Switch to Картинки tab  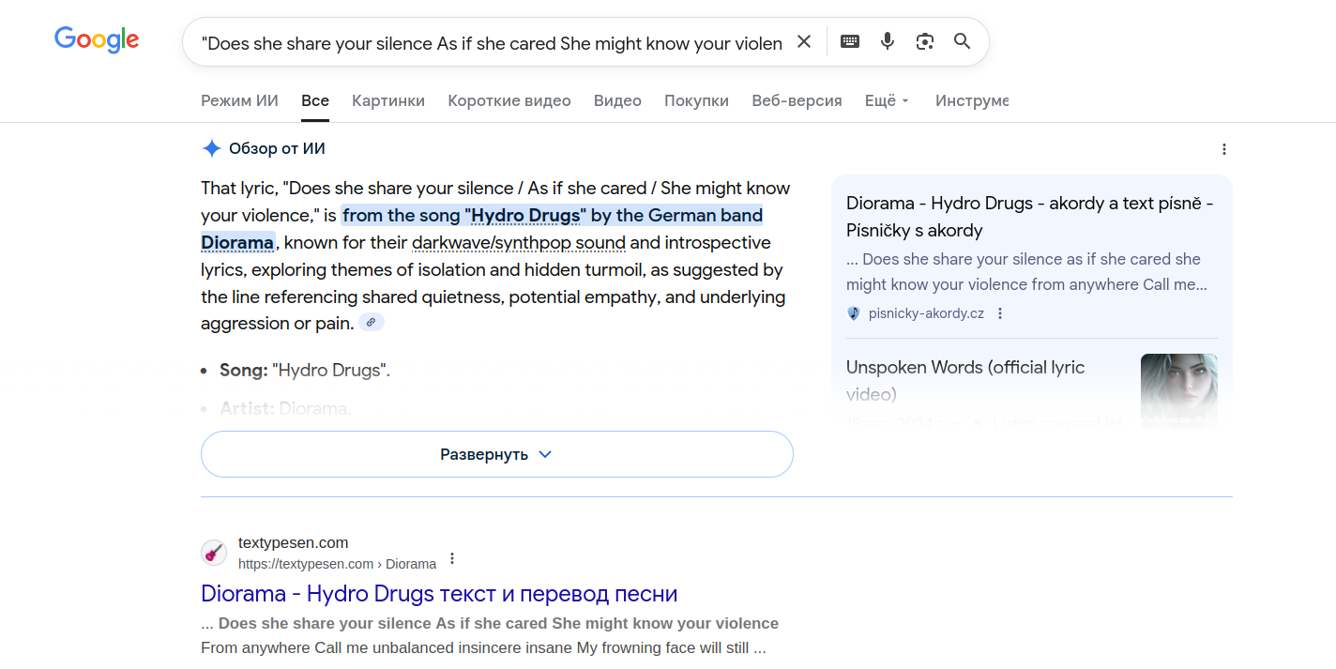388,100
